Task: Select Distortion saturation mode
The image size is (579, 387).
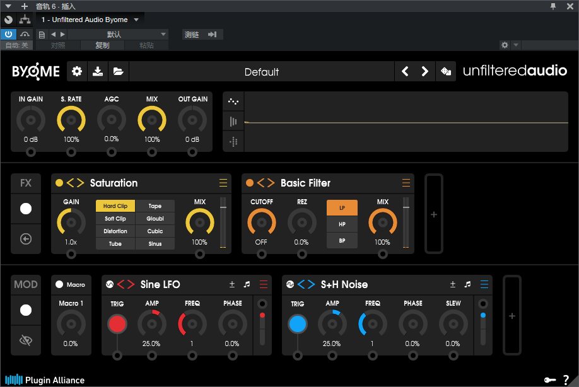Action: pos(115,231)
